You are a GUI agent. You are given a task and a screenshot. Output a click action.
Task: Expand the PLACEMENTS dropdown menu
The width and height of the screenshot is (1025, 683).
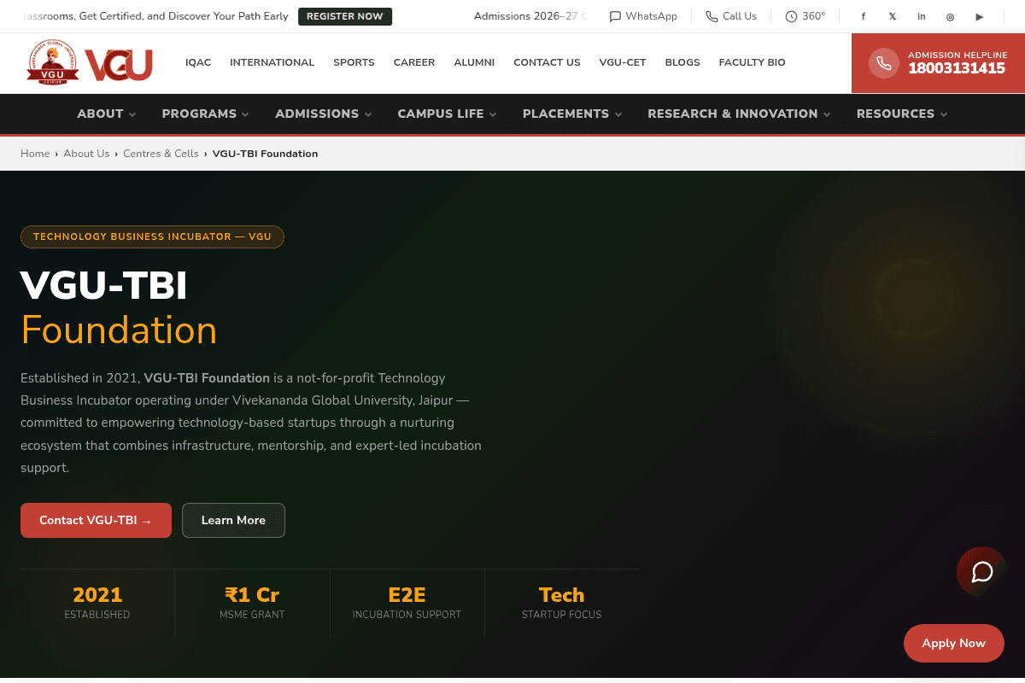pos(572,114)
